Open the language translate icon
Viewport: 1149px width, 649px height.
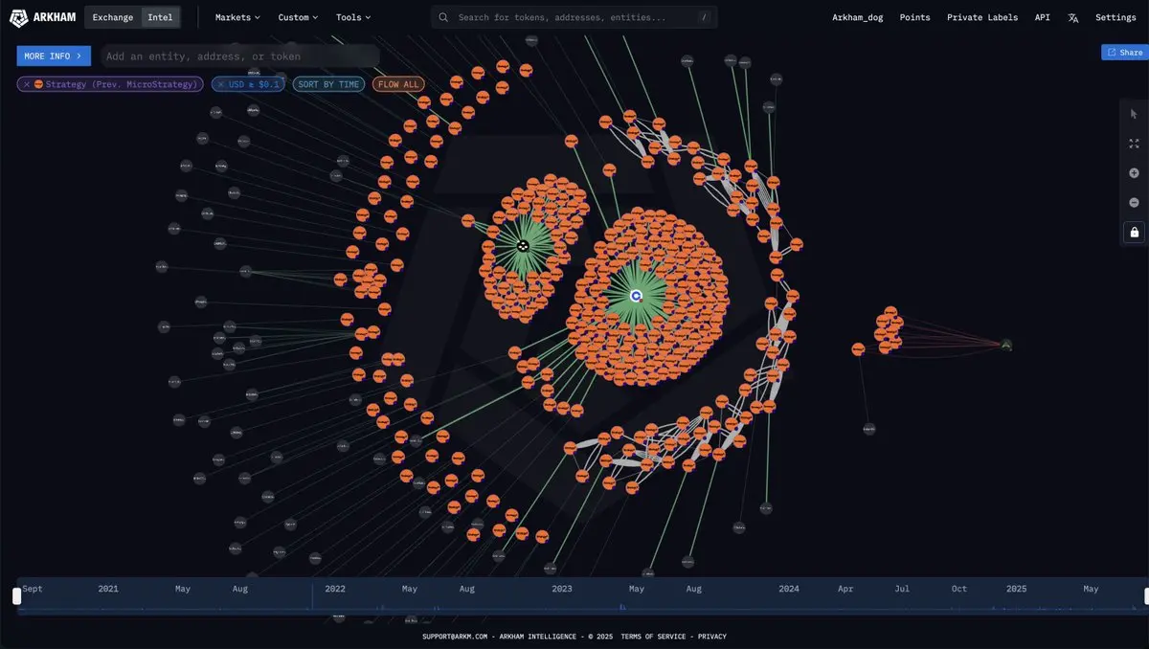pyautogui.click(x=1073, y=17)
